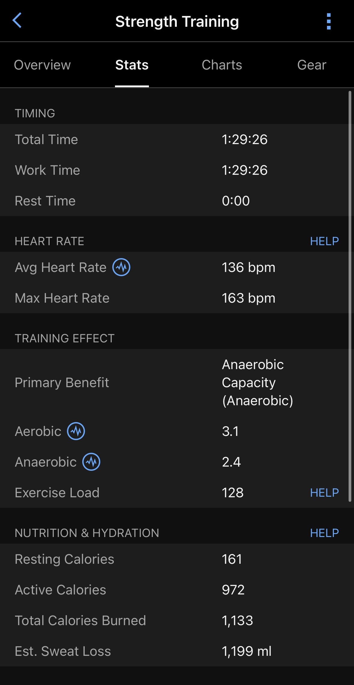The height and width of the screenshot is (685, 354).
Task: Go to the Gear tab
Action: click(312, 65)
